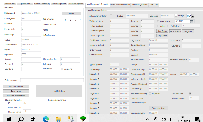203x122 pixels.
Task: Tick checkbox 1 next to Reset
Action: 63,20
